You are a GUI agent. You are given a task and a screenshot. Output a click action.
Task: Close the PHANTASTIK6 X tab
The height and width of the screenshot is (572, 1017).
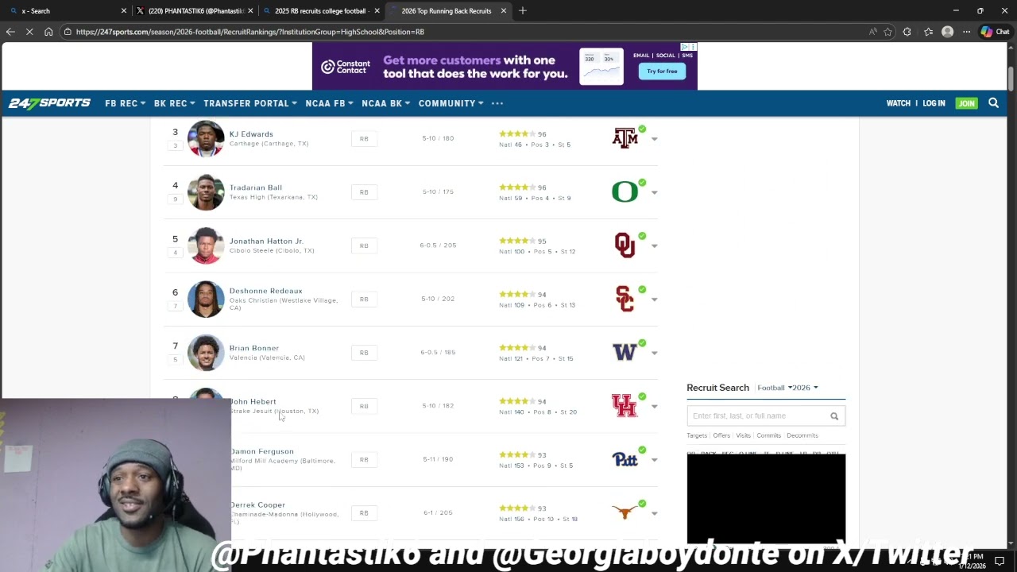250,11
